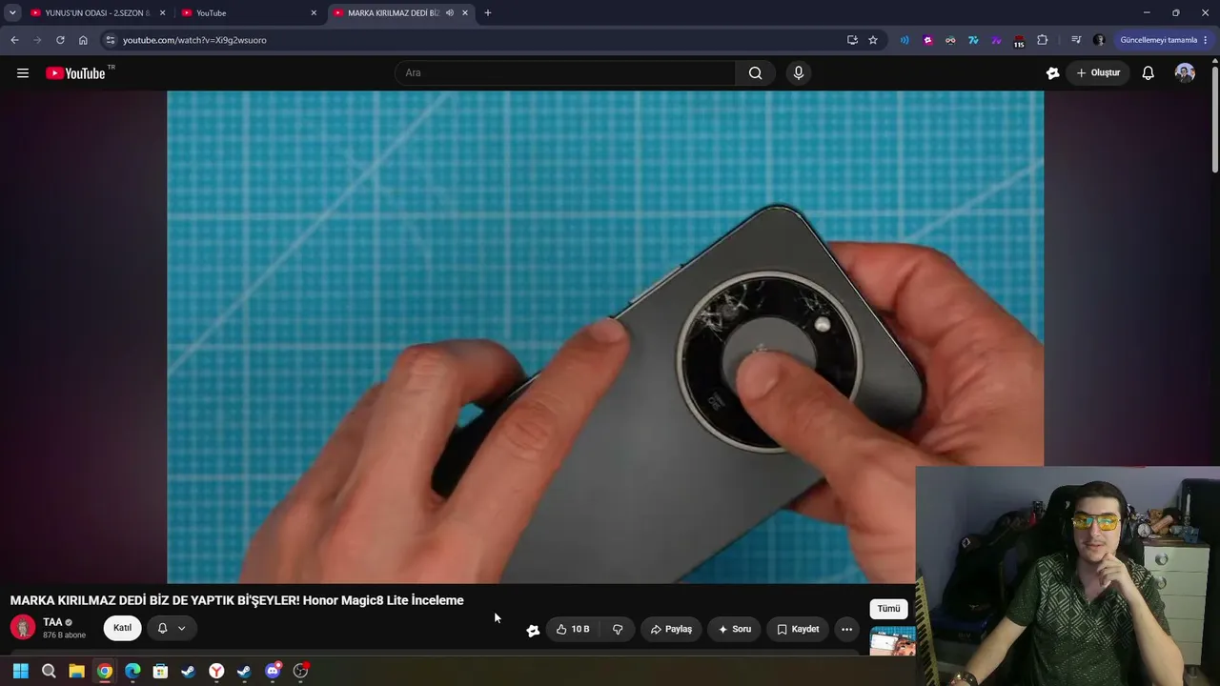Reload the current page
The width and height of the screenshot is (1220, 686).
[x=60, y=40]
